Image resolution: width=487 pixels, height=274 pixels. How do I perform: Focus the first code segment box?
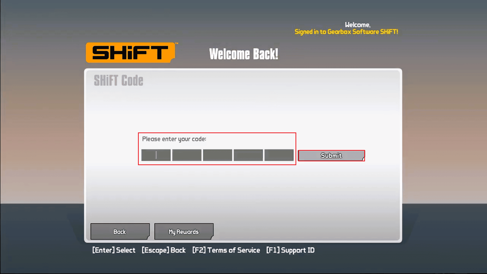[156, 155]
